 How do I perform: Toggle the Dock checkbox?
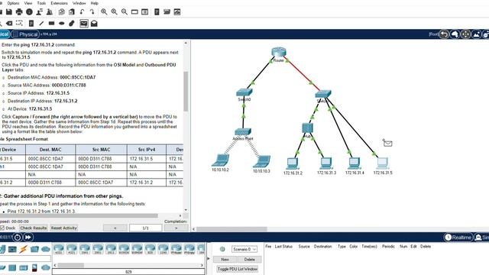[x=2, y=228]
